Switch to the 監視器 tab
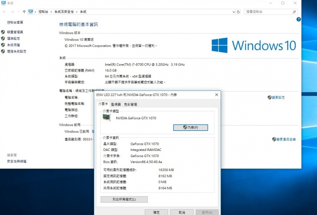This screenshot has height=215, width=317. coord(116,104)
